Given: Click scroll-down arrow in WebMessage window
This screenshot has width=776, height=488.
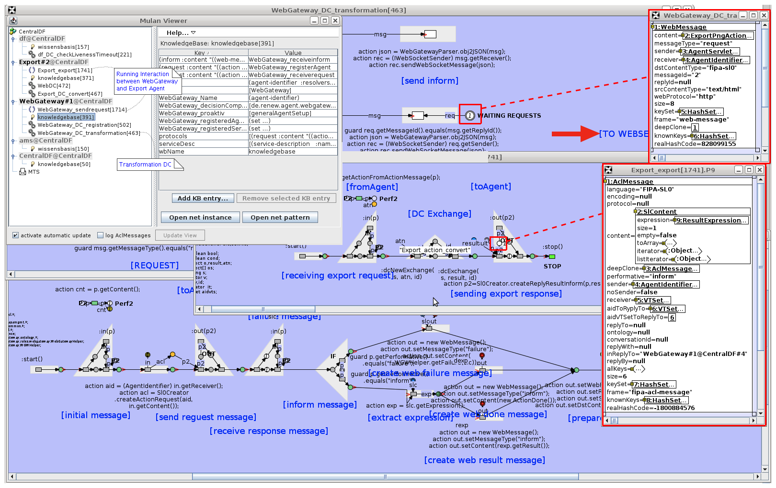Looking at the screenshot, I should tap(765, 150).
